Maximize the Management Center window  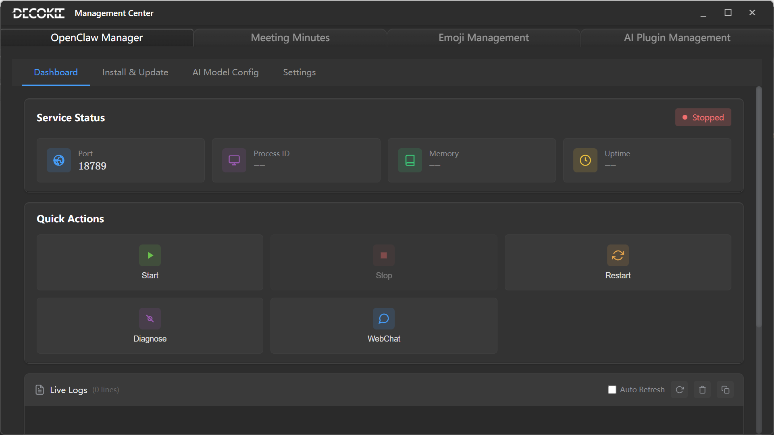coord(728,13)
